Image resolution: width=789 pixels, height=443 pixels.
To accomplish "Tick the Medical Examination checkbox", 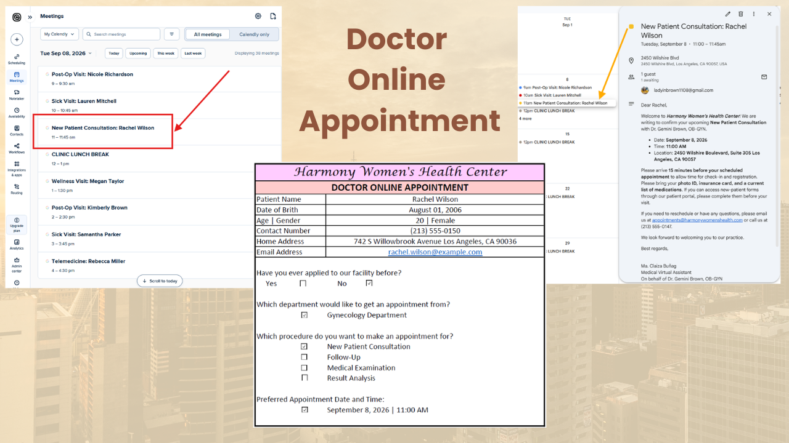I will [304, 367].
